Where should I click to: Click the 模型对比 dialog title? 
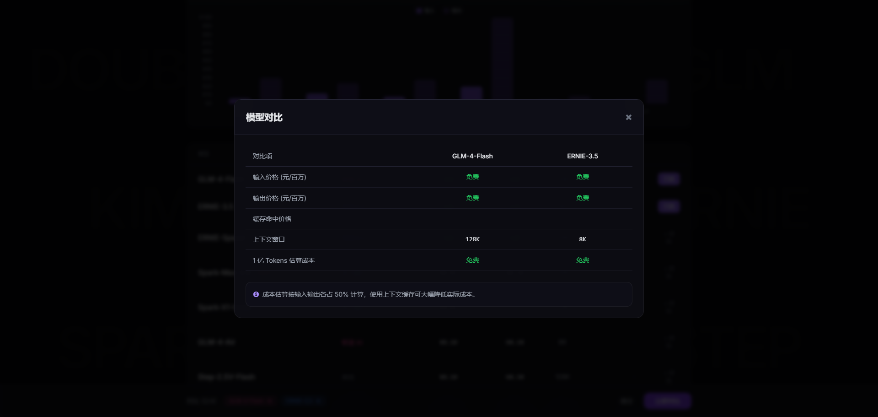[x=264, y=117]
